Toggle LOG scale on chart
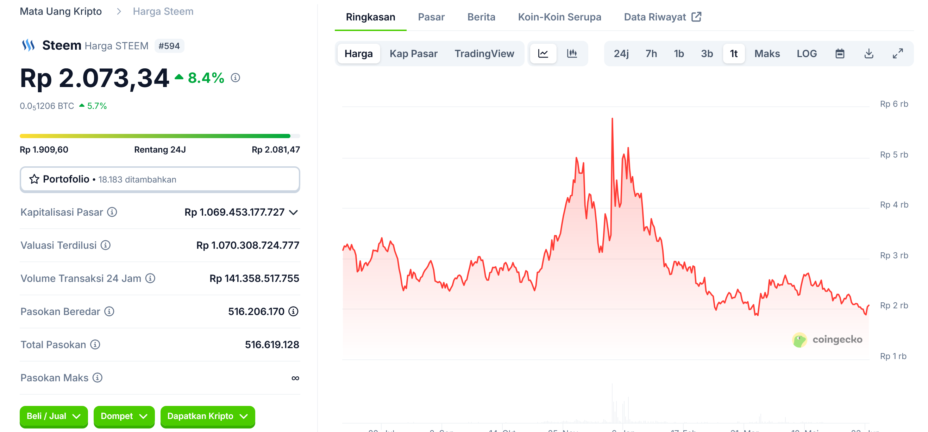 pyautogui.click(x=807, y=54)
